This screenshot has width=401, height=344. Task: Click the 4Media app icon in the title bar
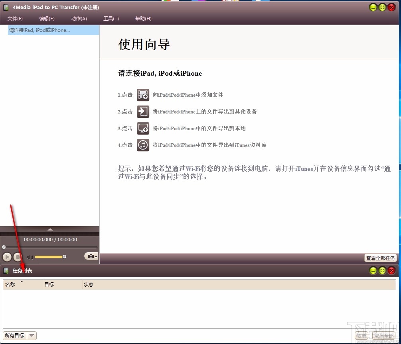click(x=6, y=7)
